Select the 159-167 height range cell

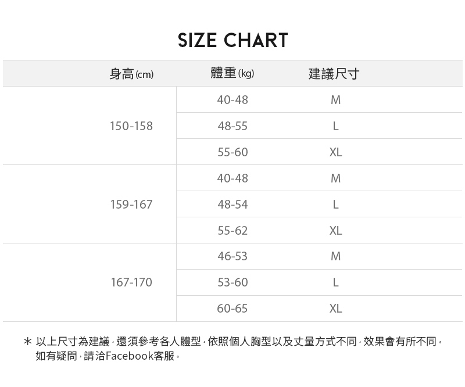tap(131, 205)
